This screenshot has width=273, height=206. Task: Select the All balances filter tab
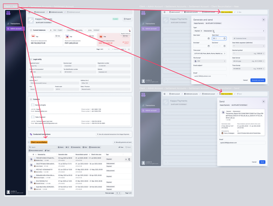pos(51,30)
